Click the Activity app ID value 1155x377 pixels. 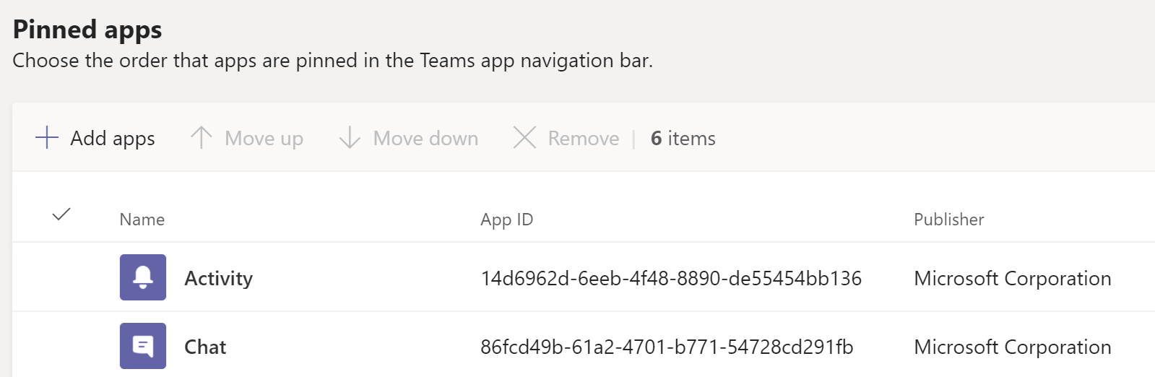(671, 279)
